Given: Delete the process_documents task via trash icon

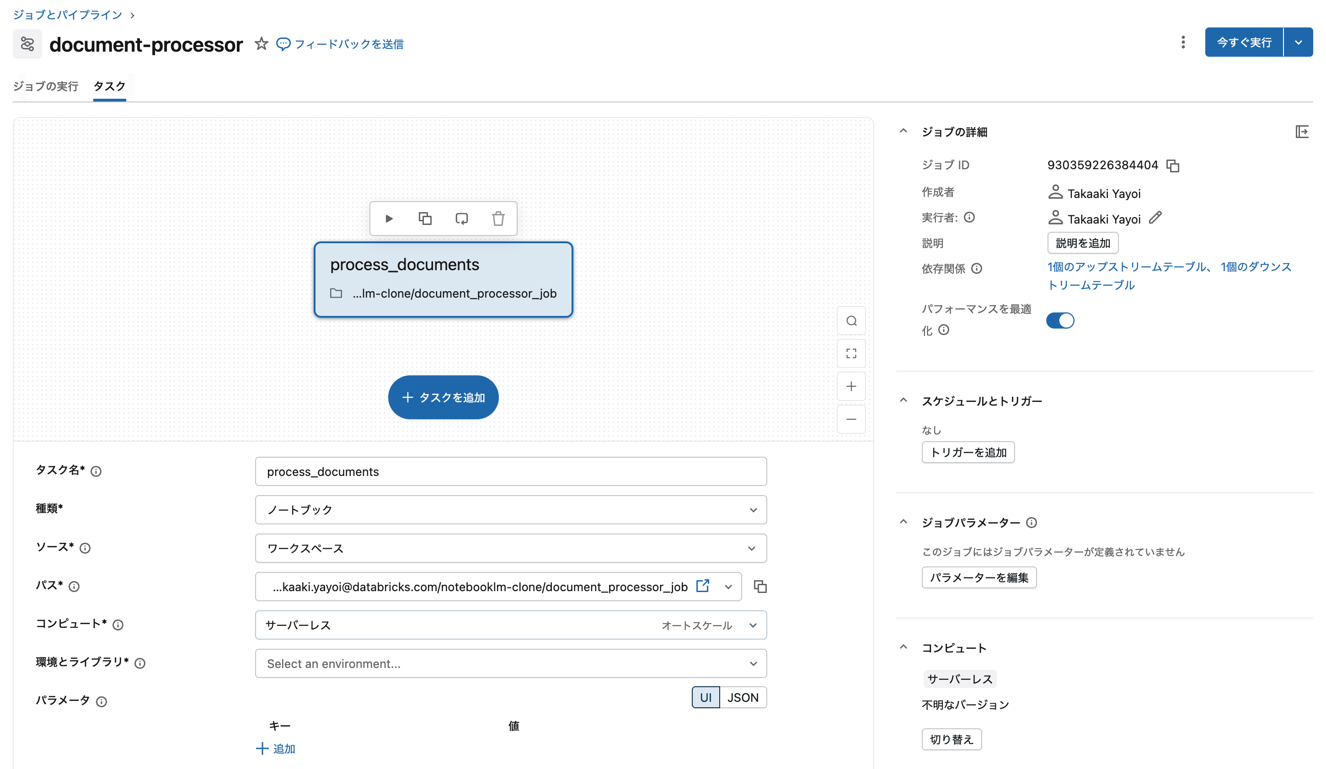Looking at the screenshot, I should click(x=498, y=218).
